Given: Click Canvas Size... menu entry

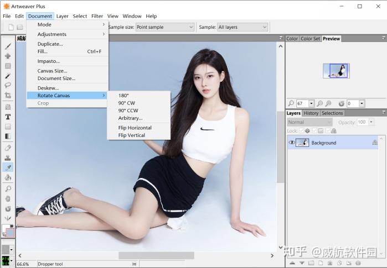Looking at the screenshot, I should point(67,71).
